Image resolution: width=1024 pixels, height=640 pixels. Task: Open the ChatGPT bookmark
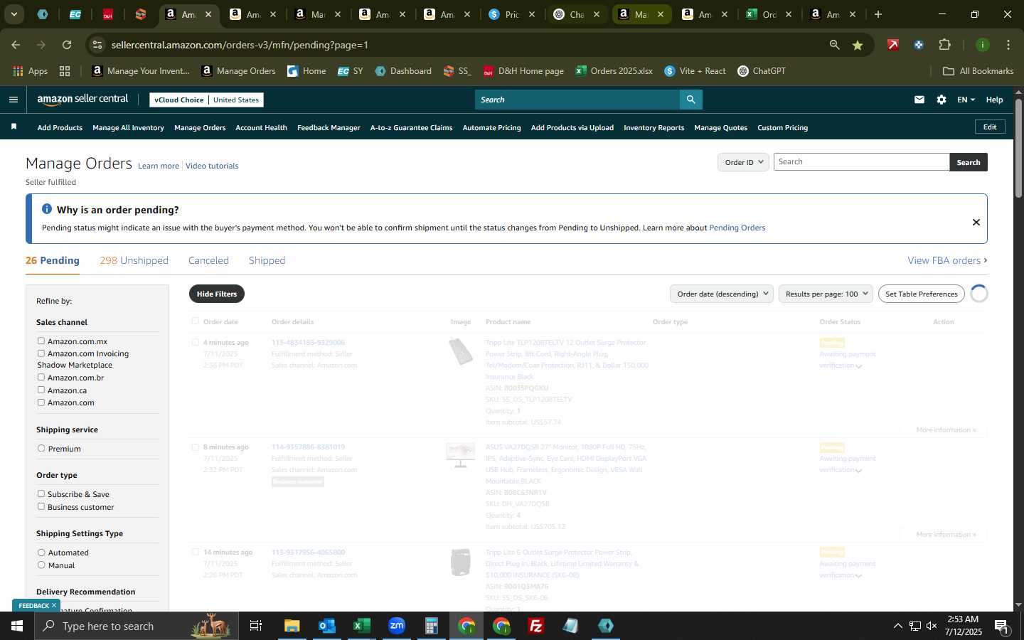coord(761,71)
